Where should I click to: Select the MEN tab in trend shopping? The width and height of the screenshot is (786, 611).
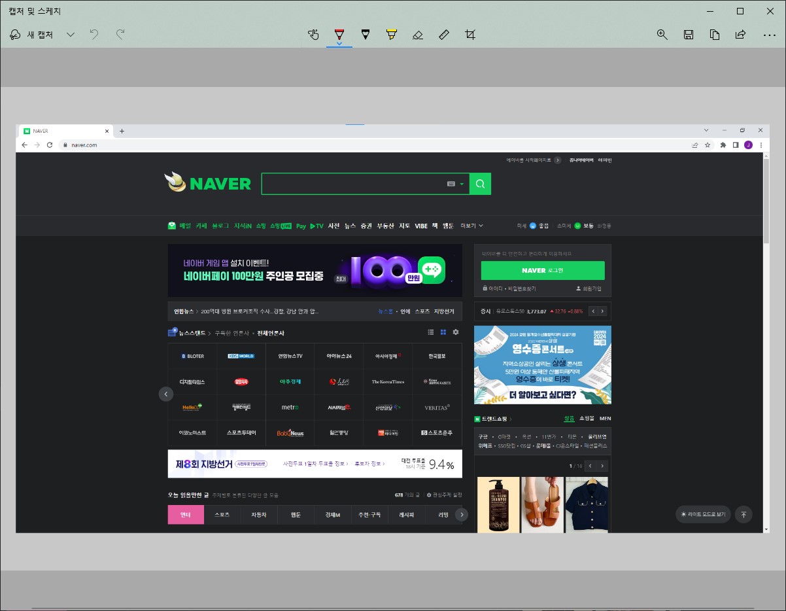pyautogui.click(x=605, y=419)
